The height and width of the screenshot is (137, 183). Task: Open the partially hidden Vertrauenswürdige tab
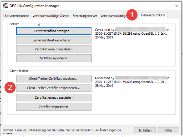tap(114, 16)
